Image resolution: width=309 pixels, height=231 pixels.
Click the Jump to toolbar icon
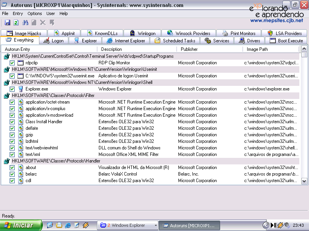(x=52, y=23)
